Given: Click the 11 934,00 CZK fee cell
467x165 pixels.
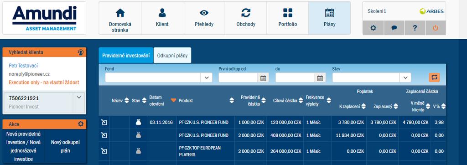Looking at the screenshot, I should [x=350, y=135].
